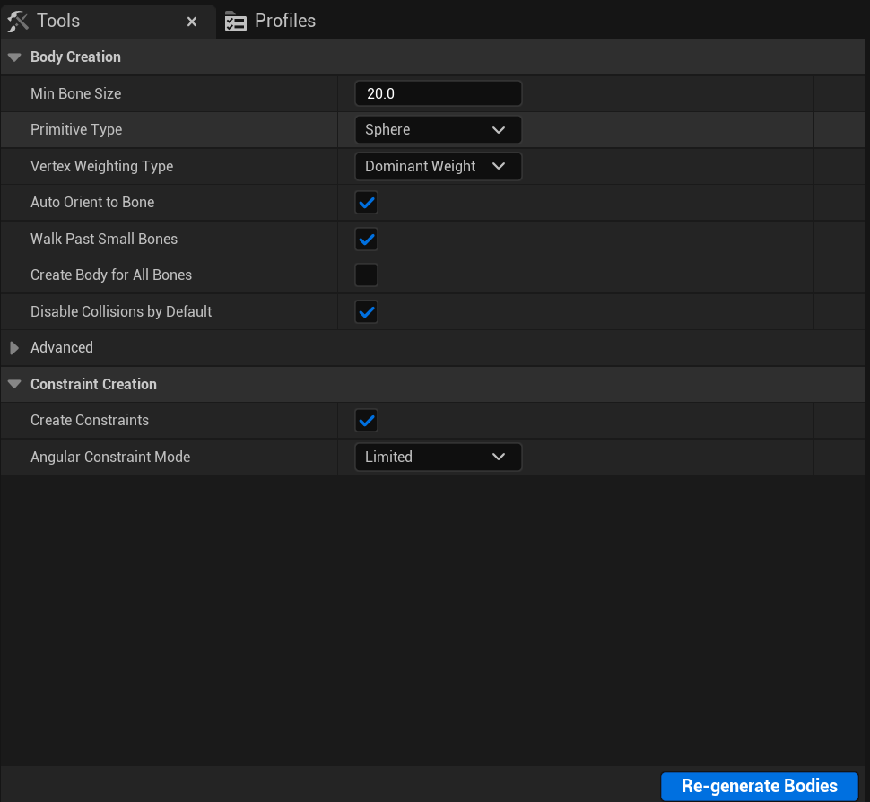Click the Body Creation header label

click(75, 57)
